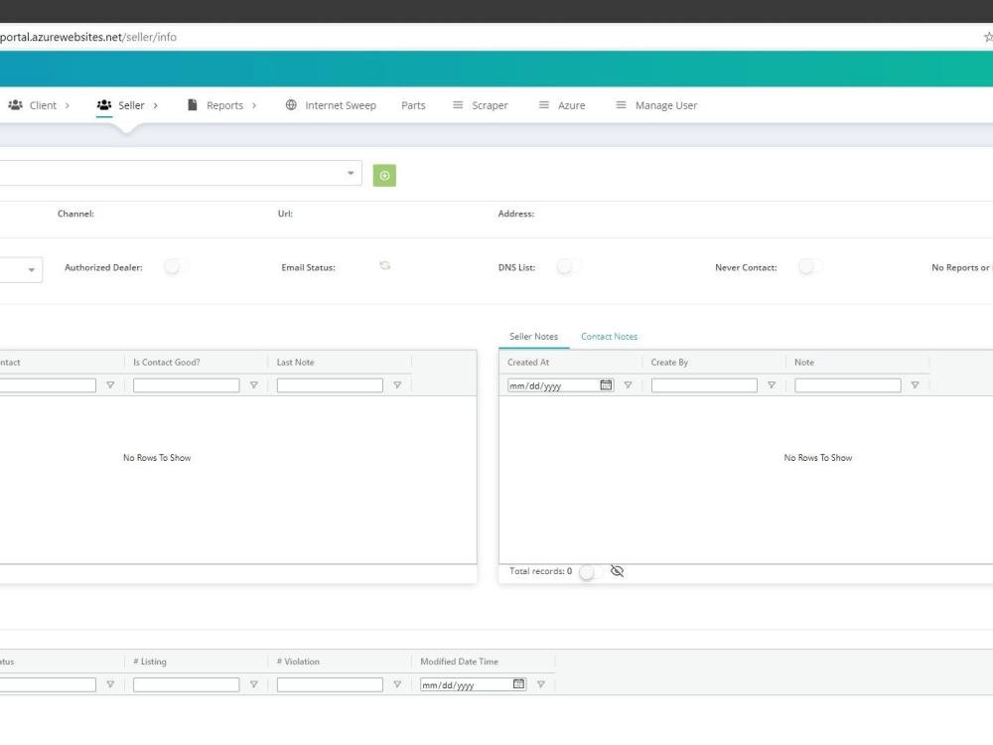Screen dimensions: 993x745
Task: Click the Create By filter input field
Action: [705, 385]
